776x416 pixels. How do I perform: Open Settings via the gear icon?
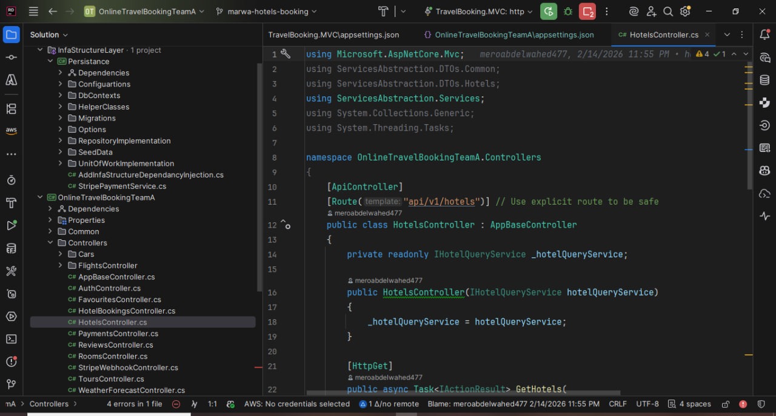pyautogui.click(x=685, y=11)
